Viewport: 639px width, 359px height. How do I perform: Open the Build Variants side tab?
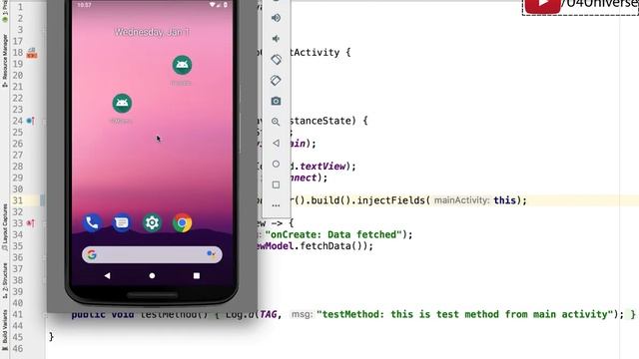click(4, 330)
